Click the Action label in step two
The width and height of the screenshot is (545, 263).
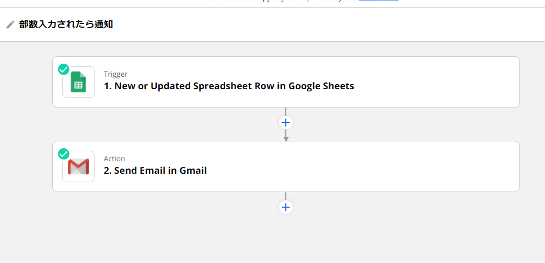pyautogui.click(x=114, y=159)
